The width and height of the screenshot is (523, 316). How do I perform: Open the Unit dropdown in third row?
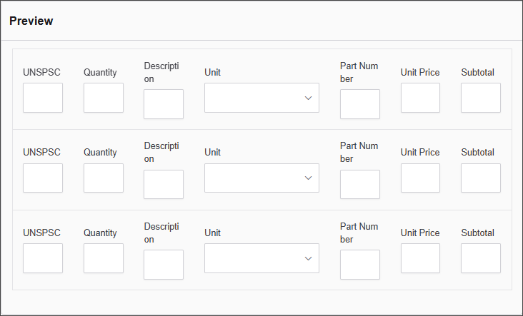coord(261,258)
